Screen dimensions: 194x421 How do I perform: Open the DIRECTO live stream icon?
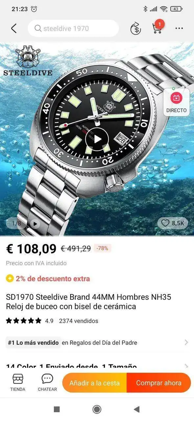coord(176,102)
